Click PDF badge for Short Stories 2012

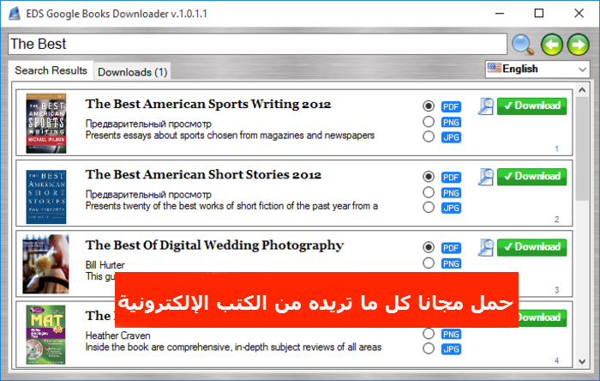click(x=451, y=178)
